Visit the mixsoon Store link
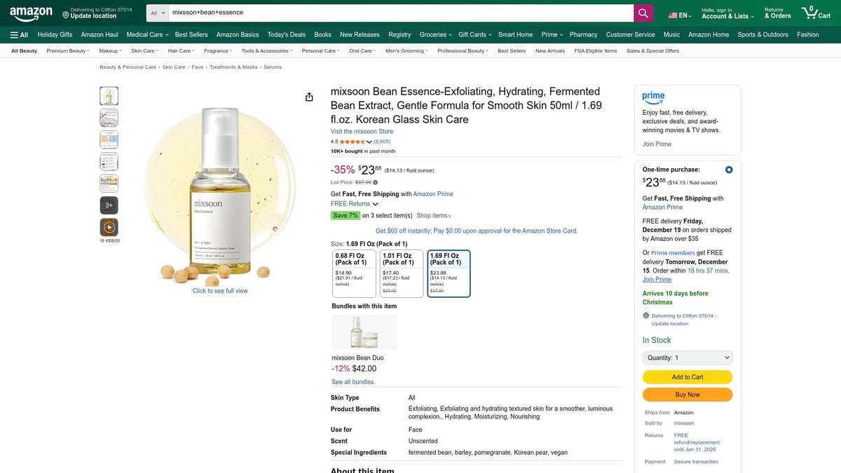 pyautogui.click(x=363, y=131)
